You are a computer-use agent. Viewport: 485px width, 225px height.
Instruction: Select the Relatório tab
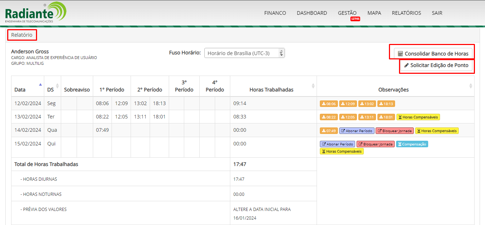(22, 35)
